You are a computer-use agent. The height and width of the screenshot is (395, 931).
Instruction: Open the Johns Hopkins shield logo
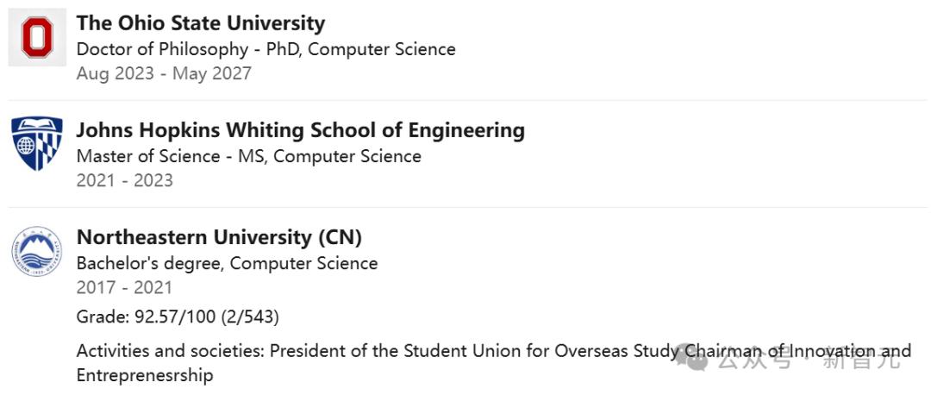(x=37, y=144)
